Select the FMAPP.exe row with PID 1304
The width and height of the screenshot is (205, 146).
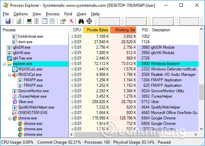[100, 80]
